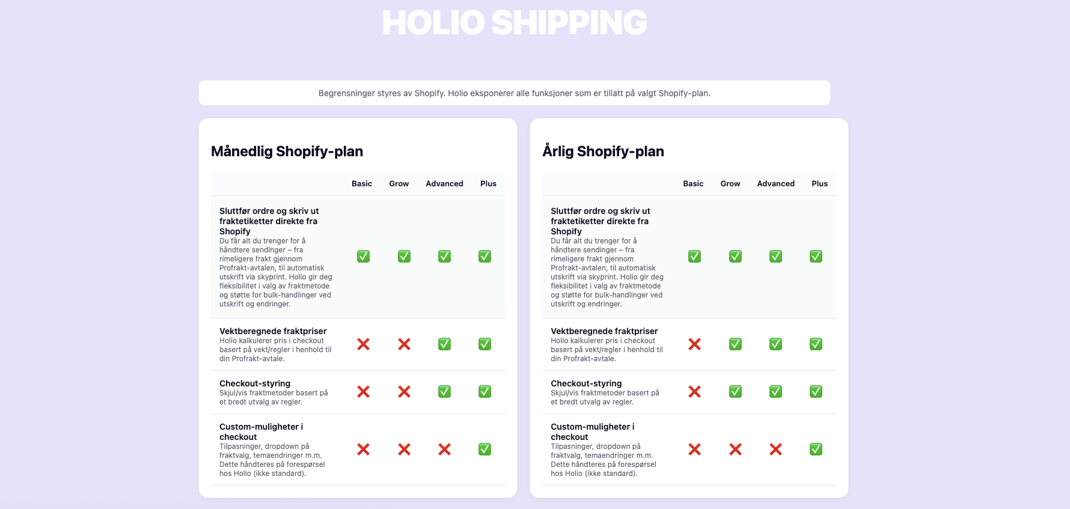Click yearly Advanced red cross for Custom-muligheter

[775, 450]
